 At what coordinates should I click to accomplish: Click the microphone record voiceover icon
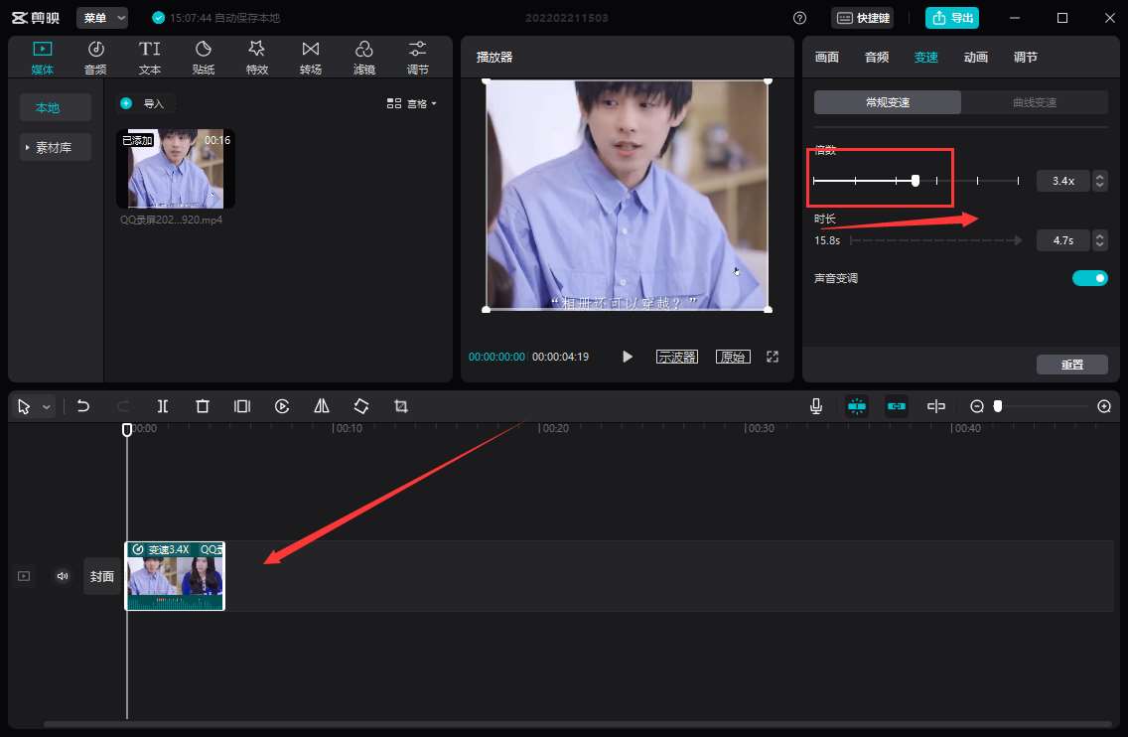[816, 406]
